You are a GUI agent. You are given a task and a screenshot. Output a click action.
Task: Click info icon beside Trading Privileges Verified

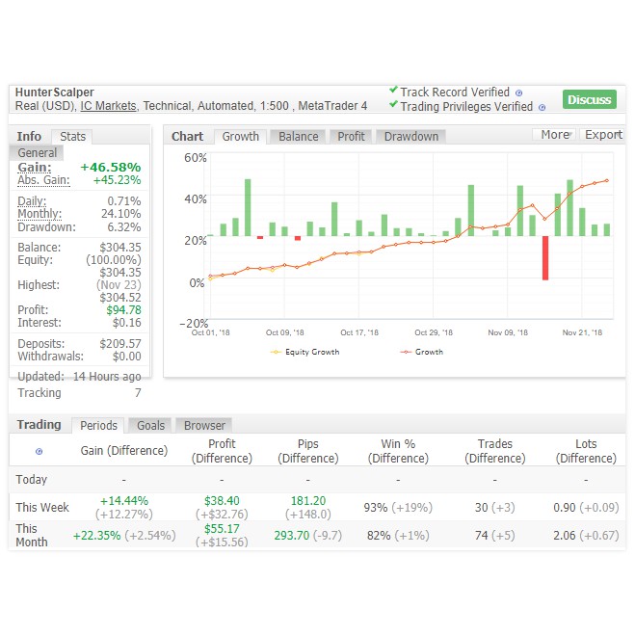[x=542, y=108]
